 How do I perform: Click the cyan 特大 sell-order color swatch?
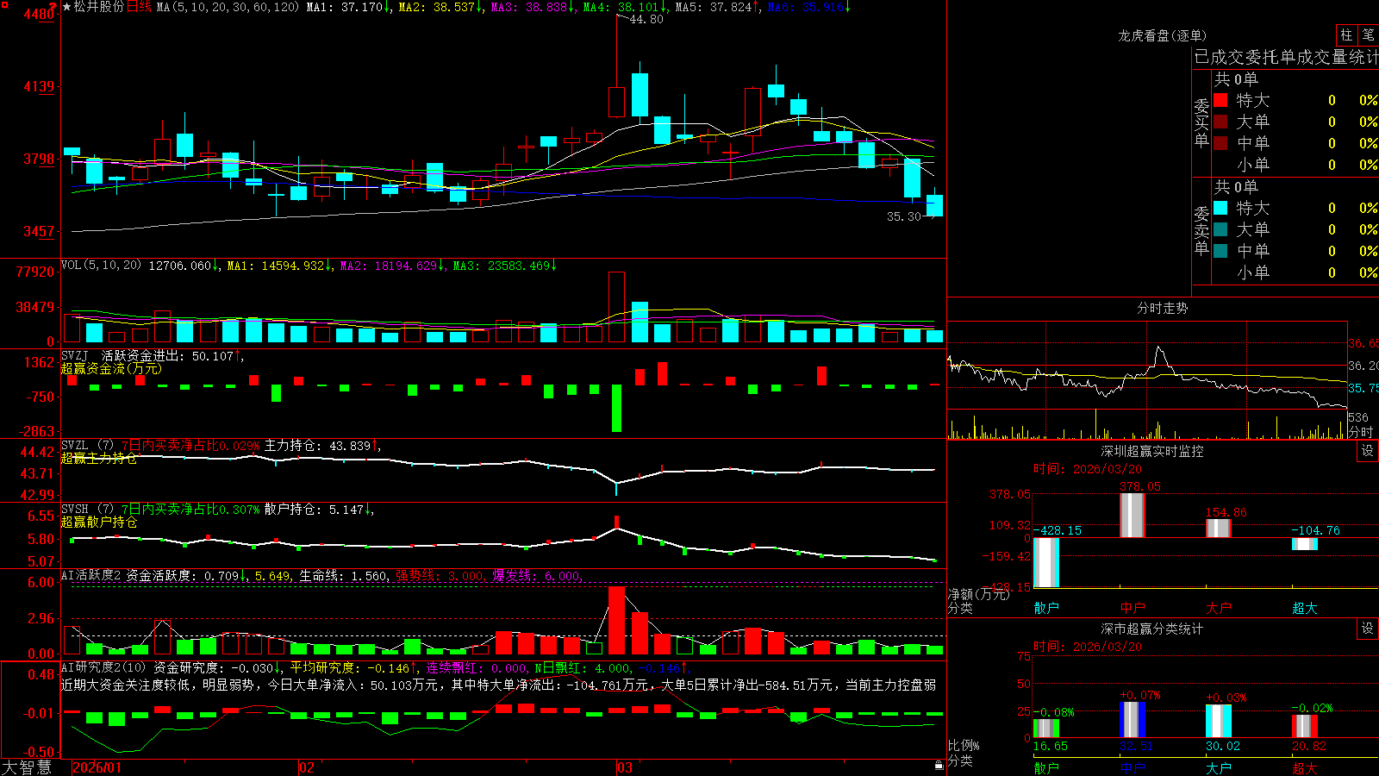click(1220, 208)
